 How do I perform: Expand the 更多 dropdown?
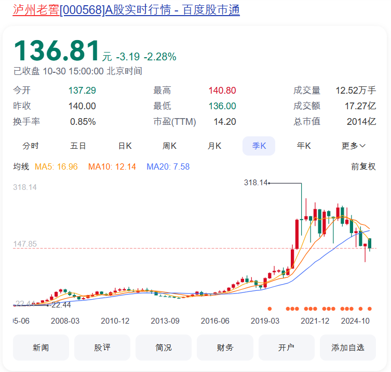point(353,146)
